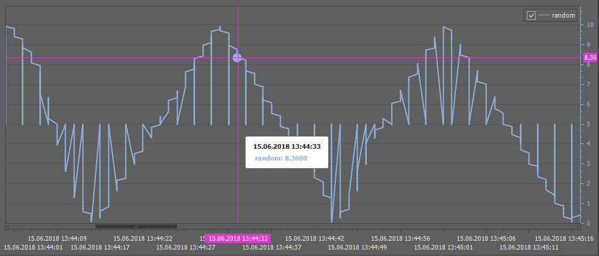Toggle the random series checkbox in legend
Image resolution: width=599 pixels, height=256 pixels.
pyautogui.click(x=531, y=15)
